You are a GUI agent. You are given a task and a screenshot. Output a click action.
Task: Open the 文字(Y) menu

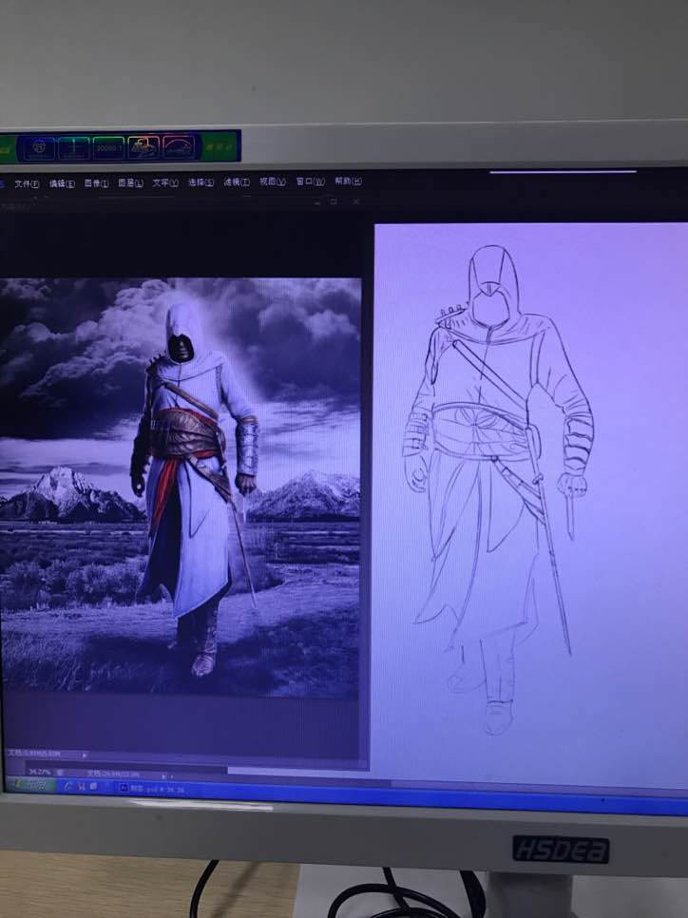[x=165, y=182]
